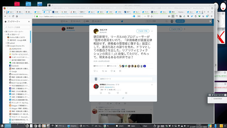Close the active Twitter tab
Viewport: 227px width, 128px height.
(x=49, y=12)
